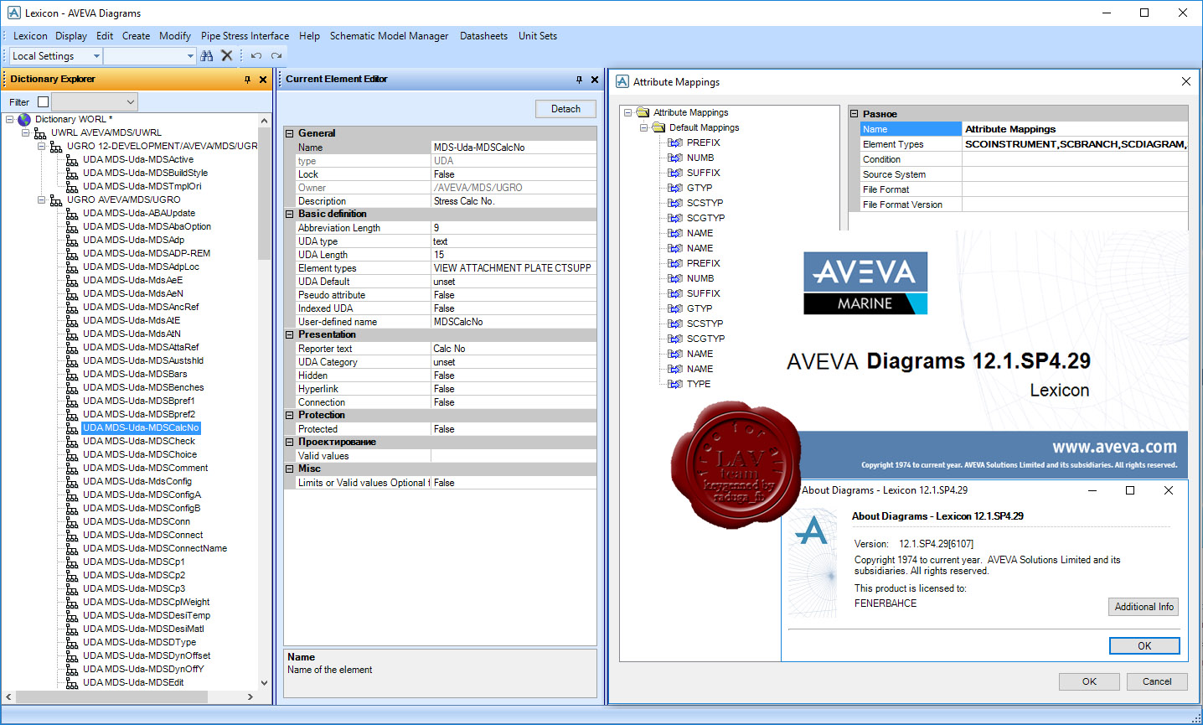Screen dimensions: 1203x725
Task: Select UDA MDS-Uda-MDSCheck tree item
Action: pyautogui.click(x=139, y=442)
